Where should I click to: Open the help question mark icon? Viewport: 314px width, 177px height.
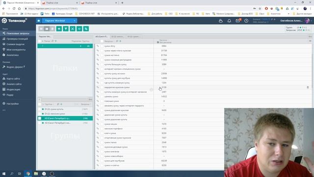click(246, 21)
